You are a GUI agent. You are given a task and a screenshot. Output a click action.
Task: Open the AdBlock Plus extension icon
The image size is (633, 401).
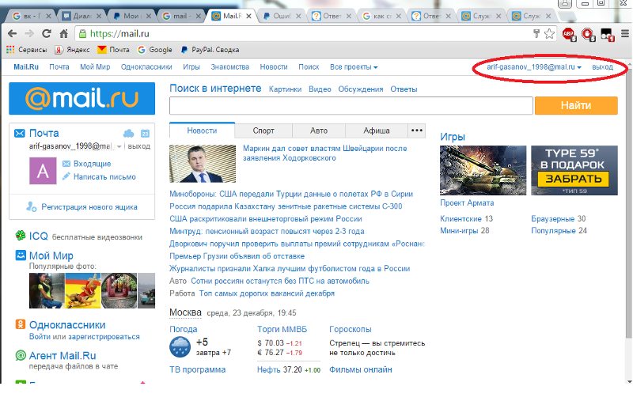tap(569, 34)
